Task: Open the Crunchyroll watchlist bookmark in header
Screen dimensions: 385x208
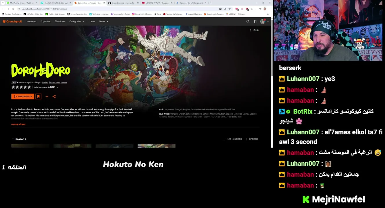Action: (x=255, y=21)
